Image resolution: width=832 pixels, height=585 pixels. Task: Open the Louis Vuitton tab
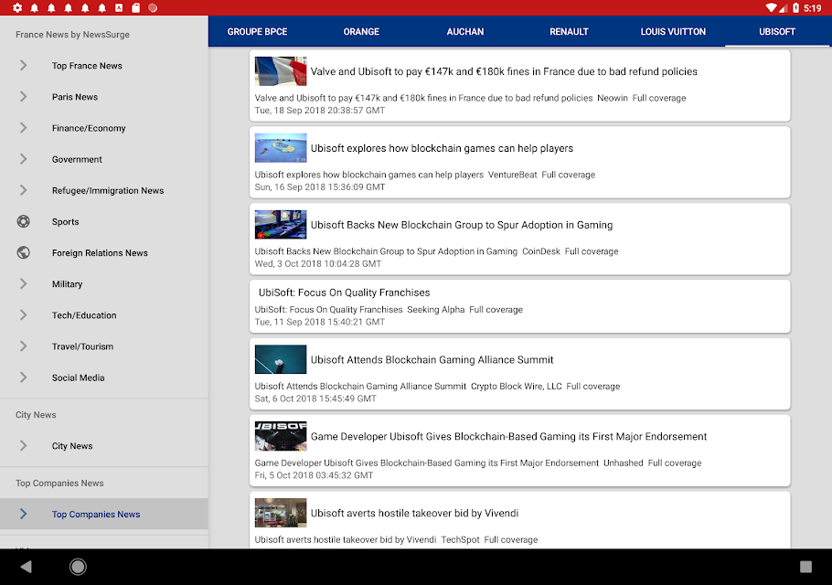673,31
